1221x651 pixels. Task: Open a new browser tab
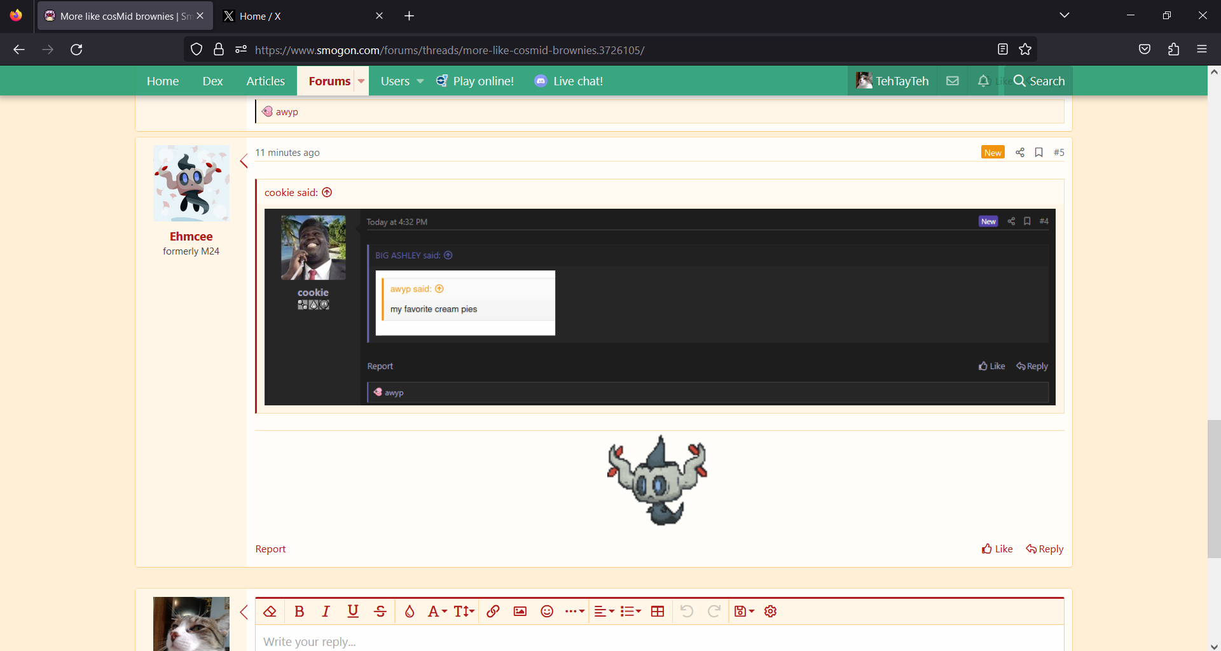(410, 16)
